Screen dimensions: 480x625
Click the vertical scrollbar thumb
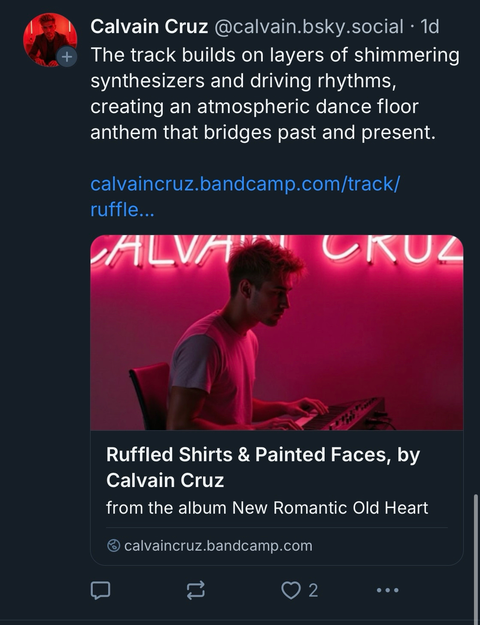coord(475,555)
